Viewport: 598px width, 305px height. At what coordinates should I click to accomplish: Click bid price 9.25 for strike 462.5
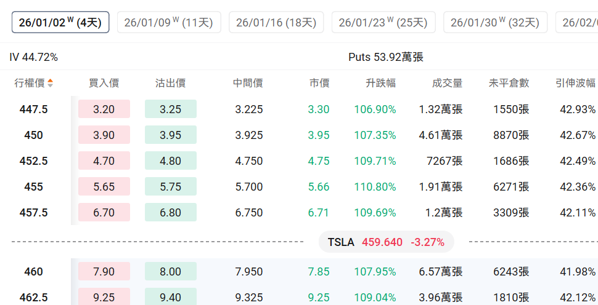[x=104, y=298]
